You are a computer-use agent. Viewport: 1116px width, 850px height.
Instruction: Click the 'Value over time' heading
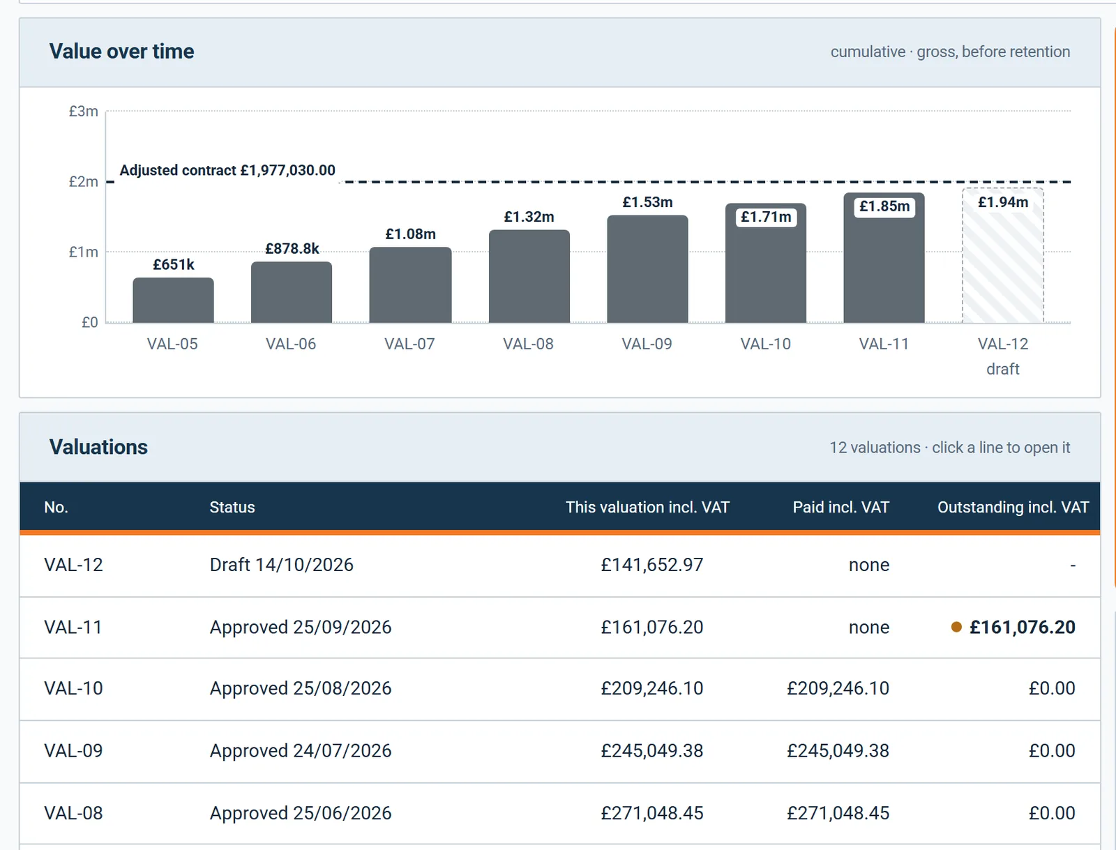click(121, 52)
